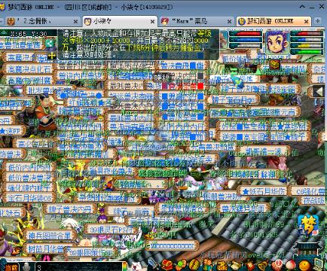Open the 宝石月华装C6 stall sign
Viewport: 327px width, 271px height.
29,198
